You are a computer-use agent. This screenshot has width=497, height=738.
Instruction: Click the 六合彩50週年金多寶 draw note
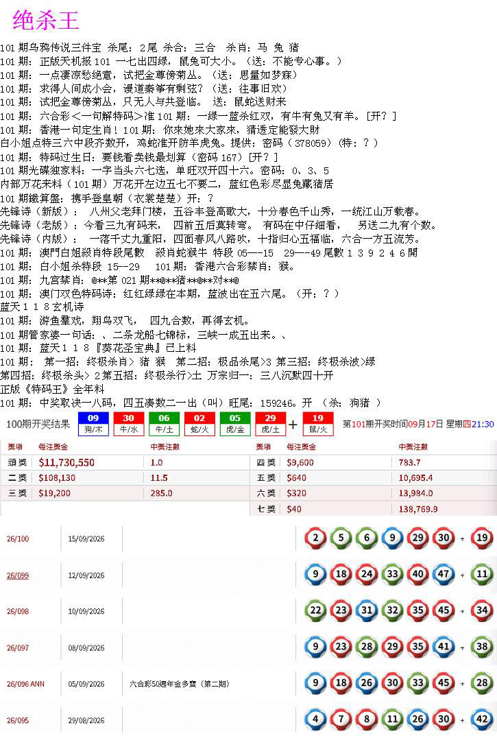click(x=179, y=684)
